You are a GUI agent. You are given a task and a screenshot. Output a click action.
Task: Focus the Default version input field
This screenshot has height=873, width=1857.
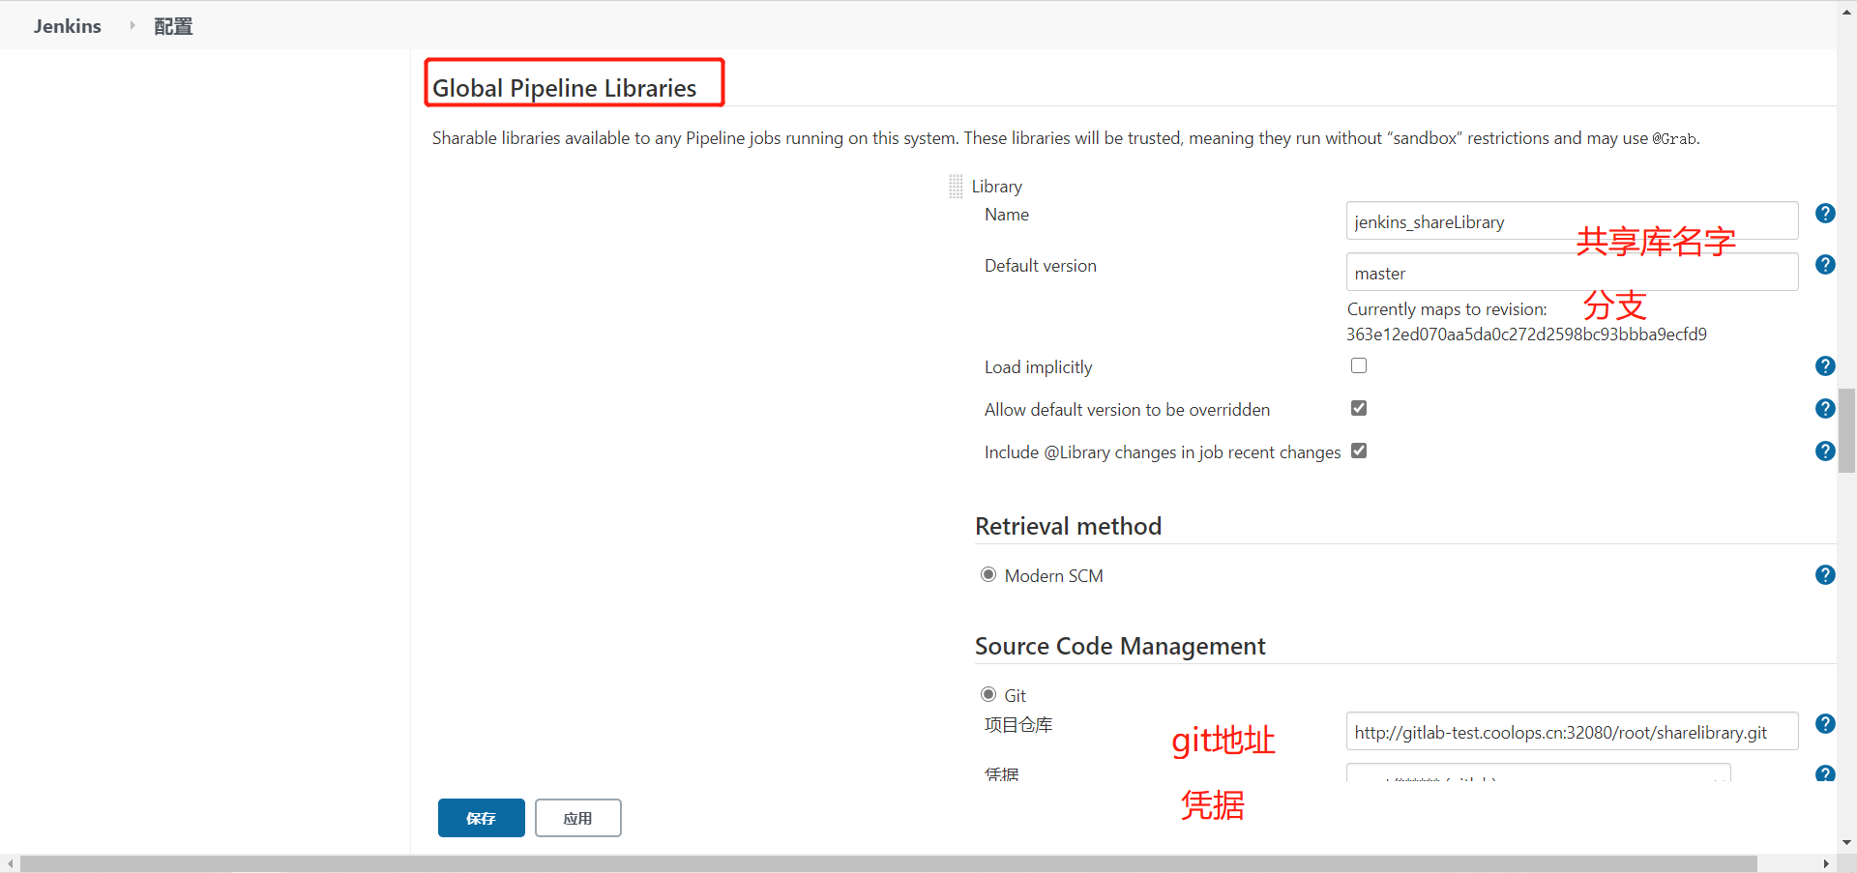1572,272
